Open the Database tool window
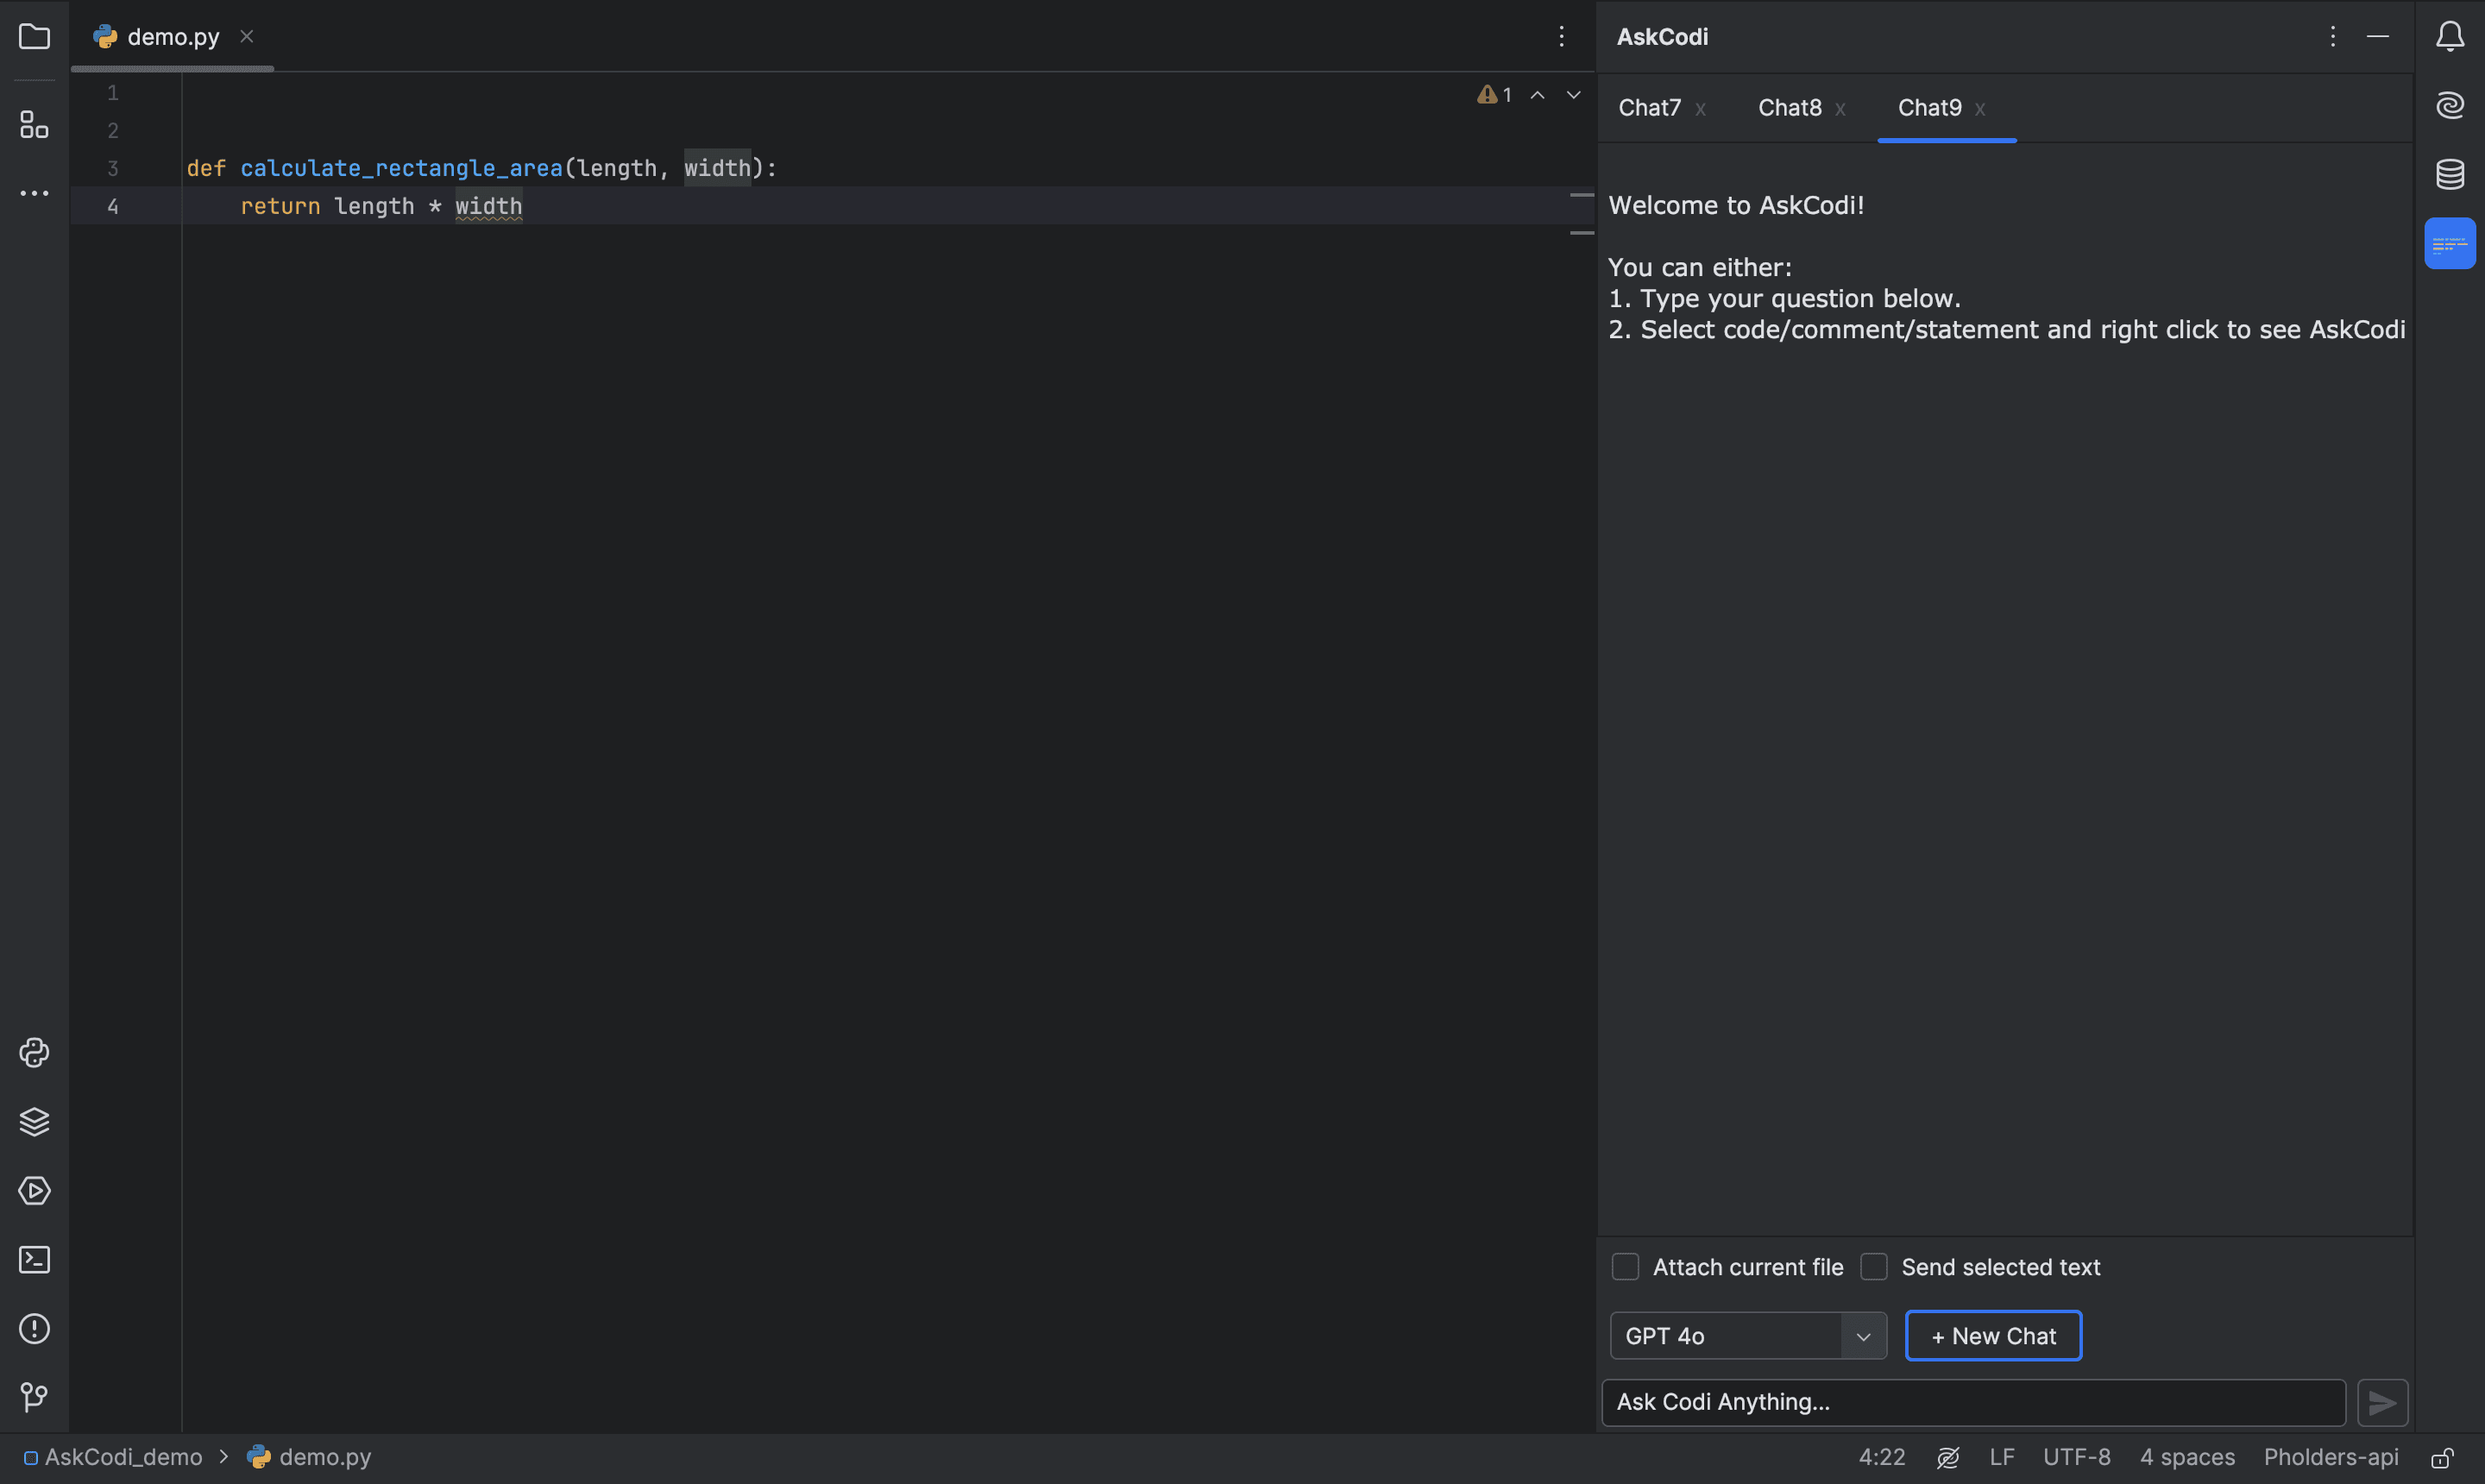 coord(2449,174)
